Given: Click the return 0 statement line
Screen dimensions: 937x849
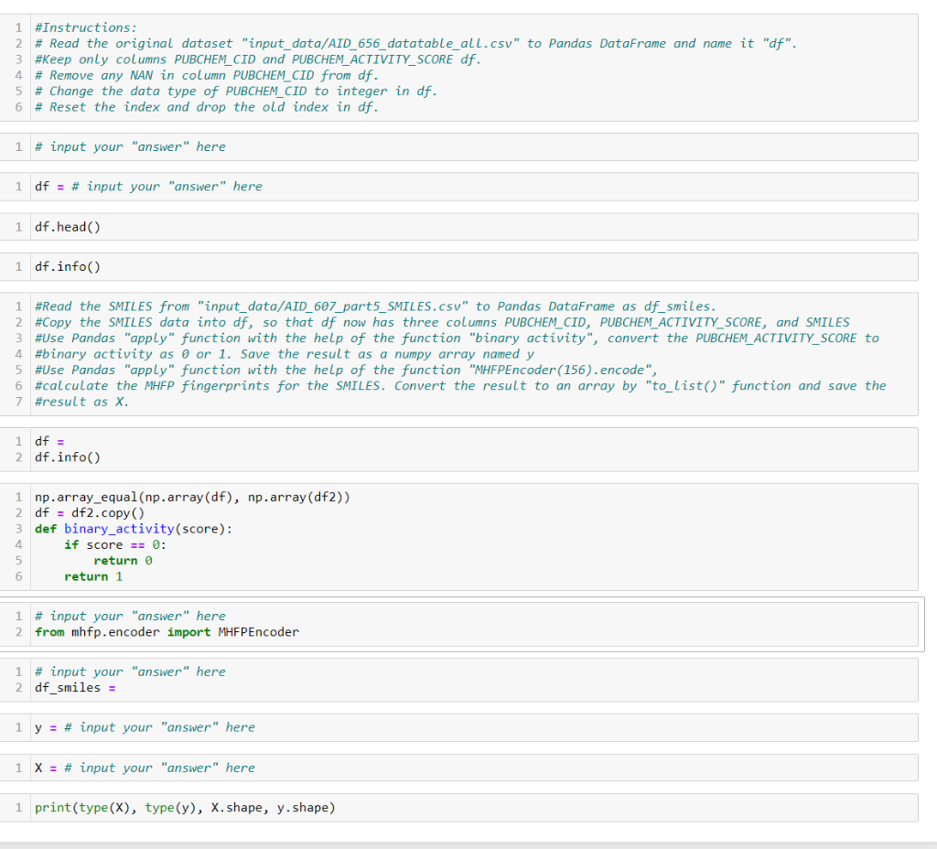Looking at the screenshot, I should pyautogui.click(x=114, y=560).
